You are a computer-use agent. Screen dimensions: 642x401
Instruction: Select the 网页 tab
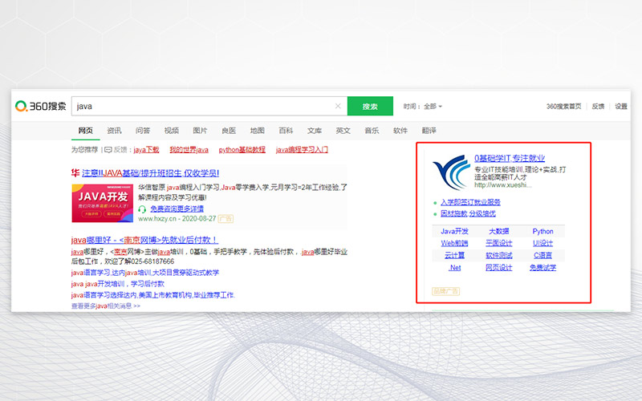(x=86, y=131)
